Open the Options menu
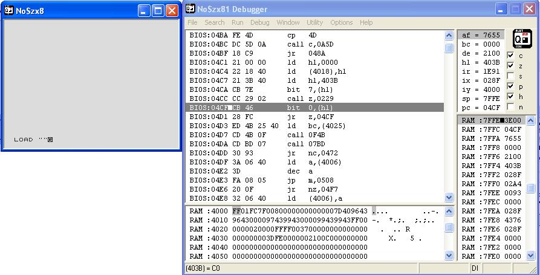This screenshot has height=275, width=540. pyautogui.click(x=341, y=22)
